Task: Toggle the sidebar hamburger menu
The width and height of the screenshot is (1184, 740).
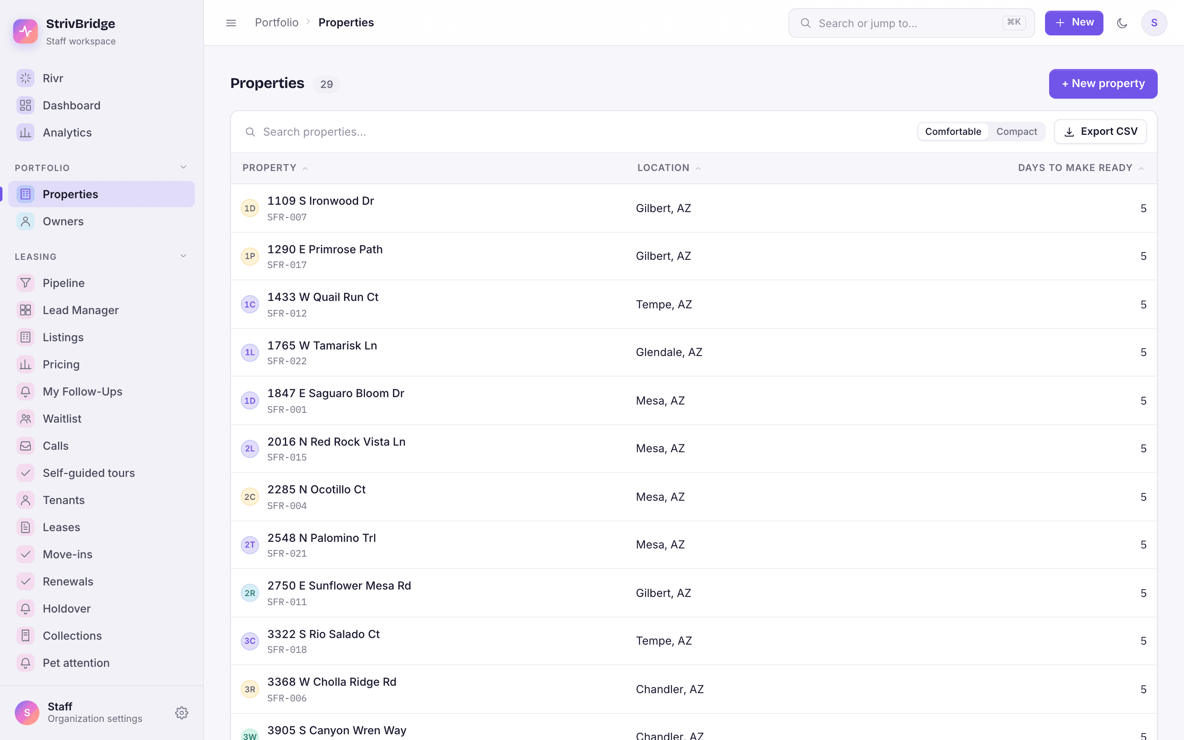Action: (x=231, y=23)
